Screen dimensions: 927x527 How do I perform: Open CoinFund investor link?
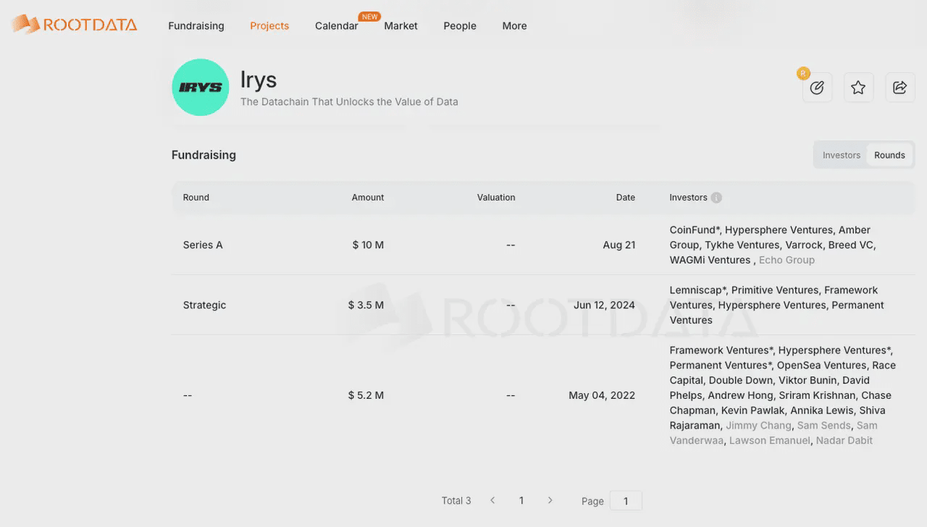[x=695, y=230]
